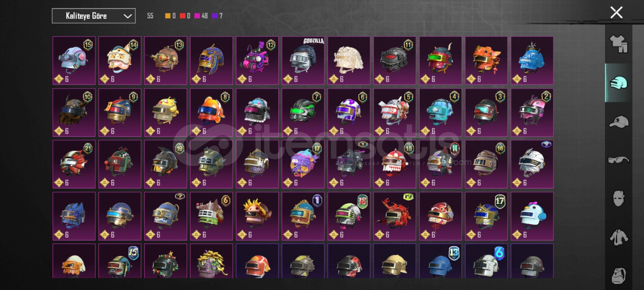Choose the green visor helmet numbered 7
The width and height of the screenshot is (644, 290).
[x=303, y=112]
